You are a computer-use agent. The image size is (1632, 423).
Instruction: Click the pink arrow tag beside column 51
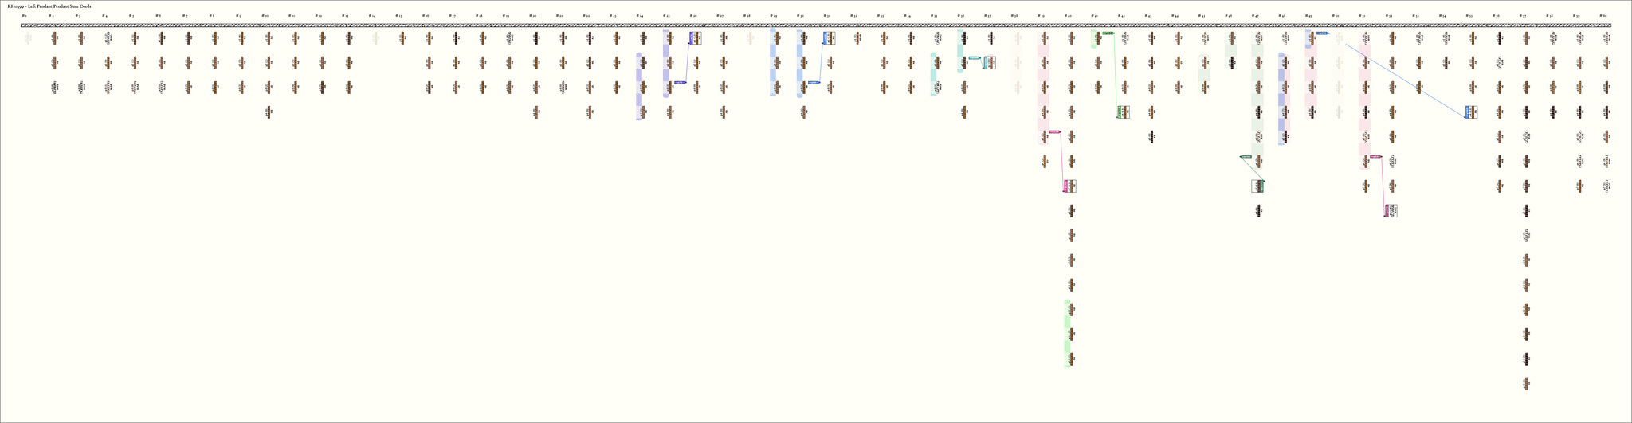tap(1375, 157)
